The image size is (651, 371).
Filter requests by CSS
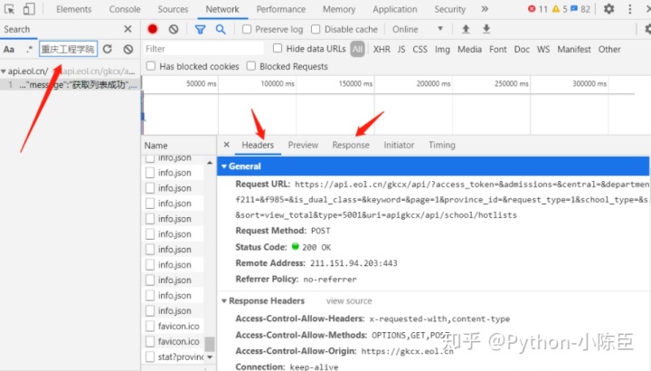[x=420, y=50]
